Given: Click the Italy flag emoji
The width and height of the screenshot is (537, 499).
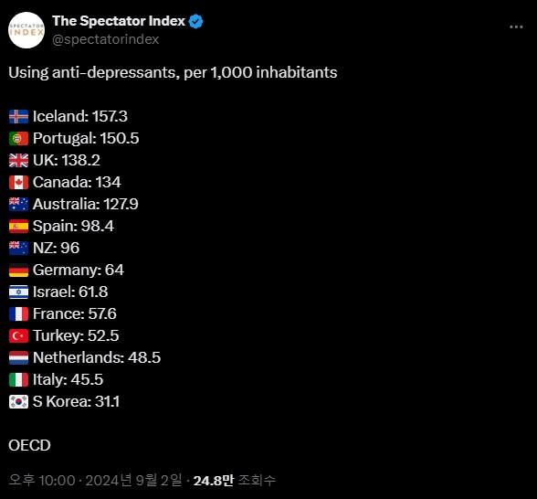Looking at the screenshot, I should tap(18, 380).
